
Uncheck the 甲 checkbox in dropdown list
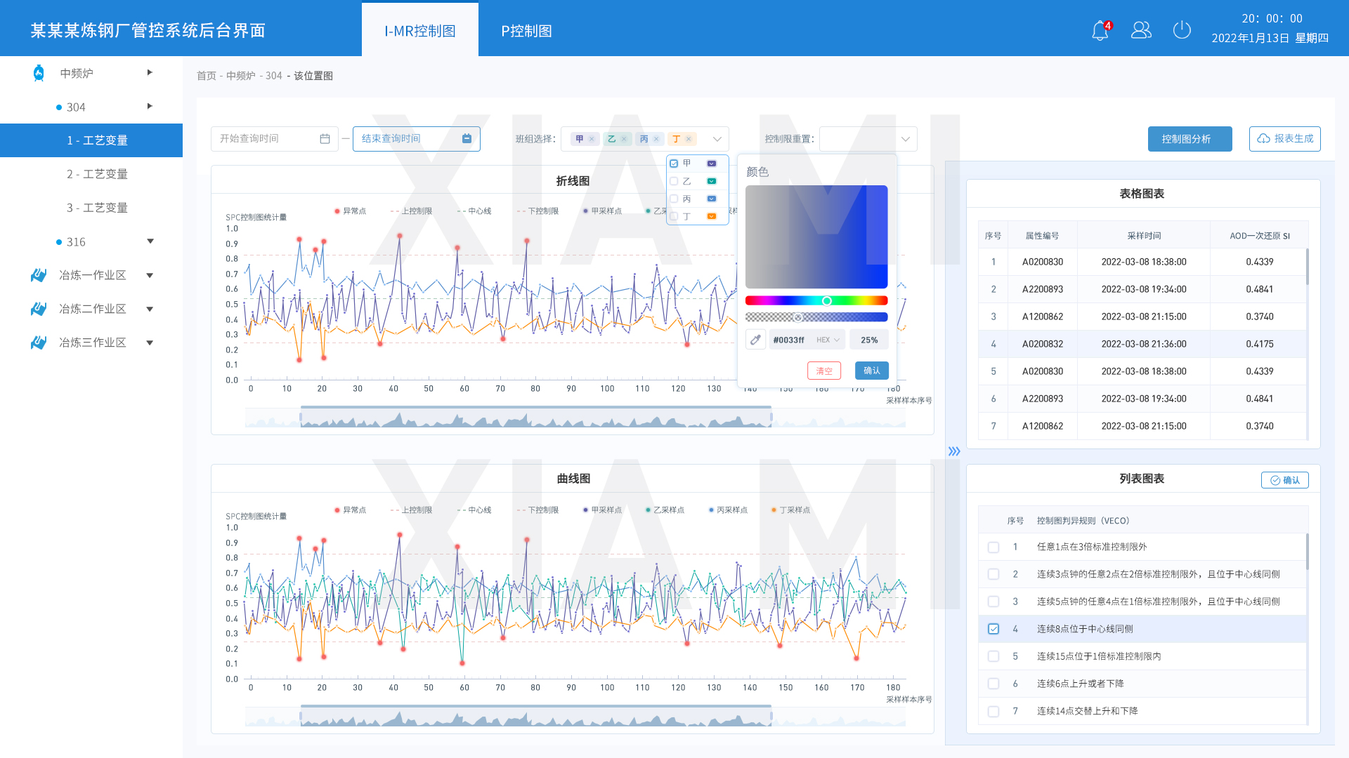pos(674,164)
